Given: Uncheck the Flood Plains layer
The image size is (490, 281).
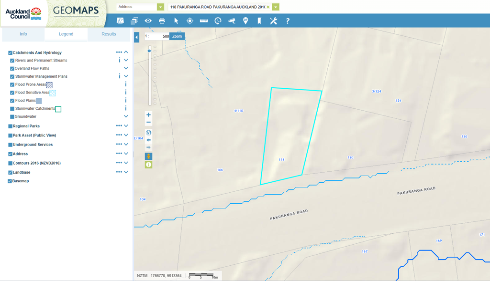Looking at the screenshot, I should [12, 101].
